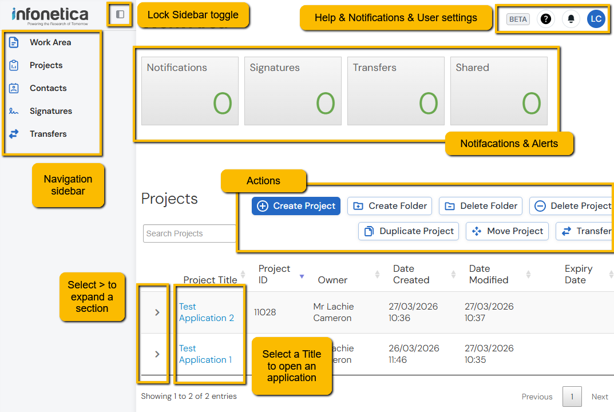Click the Search Projects input field
Image resolution: width=614 pixels, height=412 pixels.
(x=189, y=233)
